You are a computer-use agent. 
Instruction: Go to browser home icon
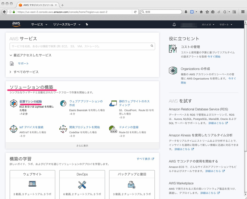pos(201,12)
